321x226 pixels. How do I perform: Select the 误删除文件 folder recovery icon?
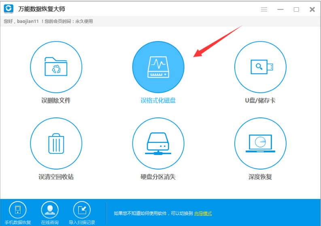tap(56, 67)
